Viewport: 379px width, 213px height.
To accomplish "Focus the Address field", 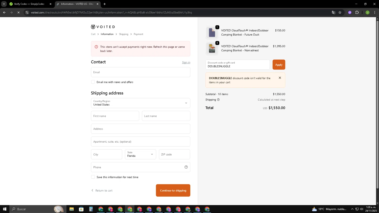I will (x=140, y=129).
